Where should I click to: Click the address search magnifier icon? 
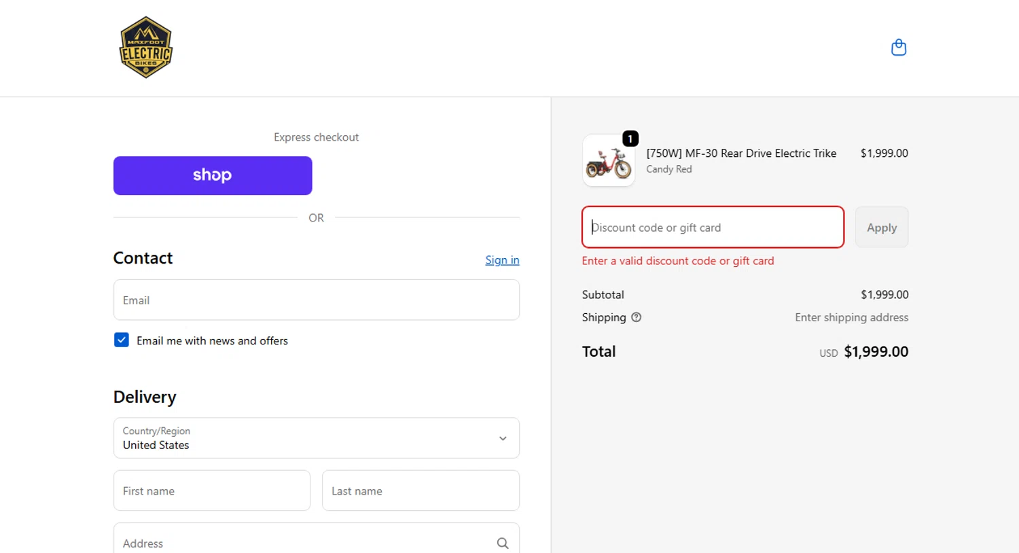coord(503,543)
